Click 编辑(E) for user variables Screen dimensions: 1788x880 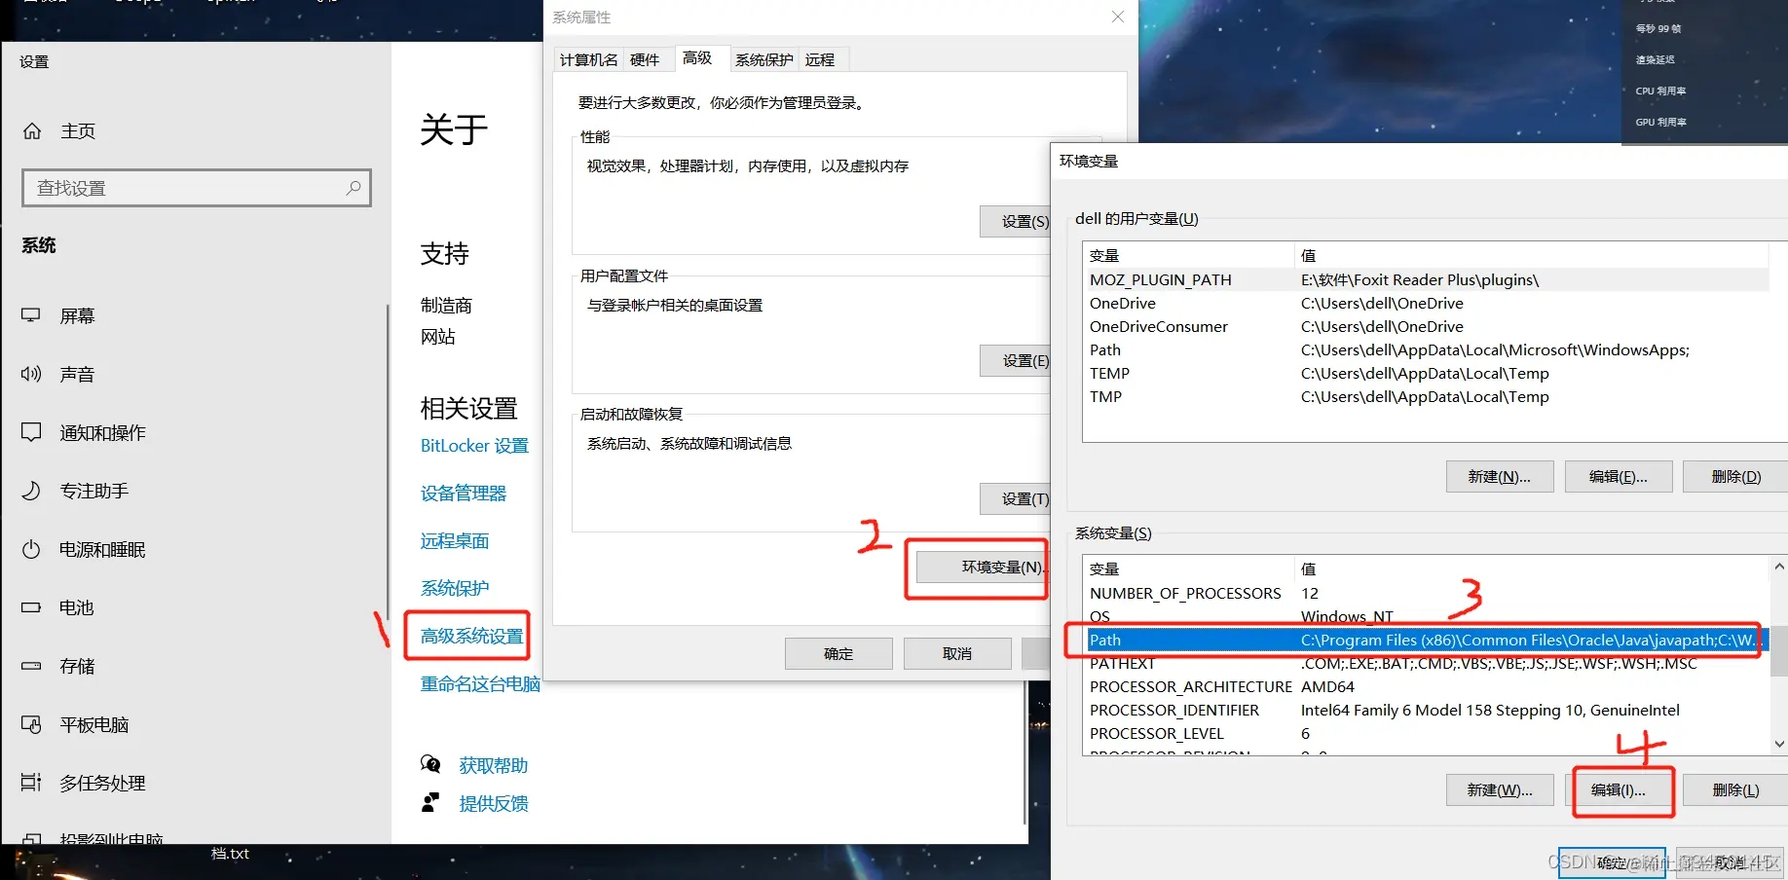(x=1619, y=476)
